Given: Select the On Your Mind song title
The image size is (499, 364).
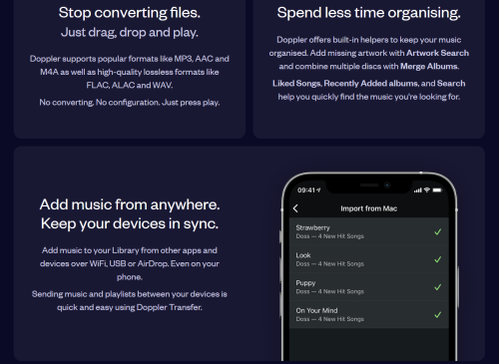Looking at the screenshot, I should 316,310.
